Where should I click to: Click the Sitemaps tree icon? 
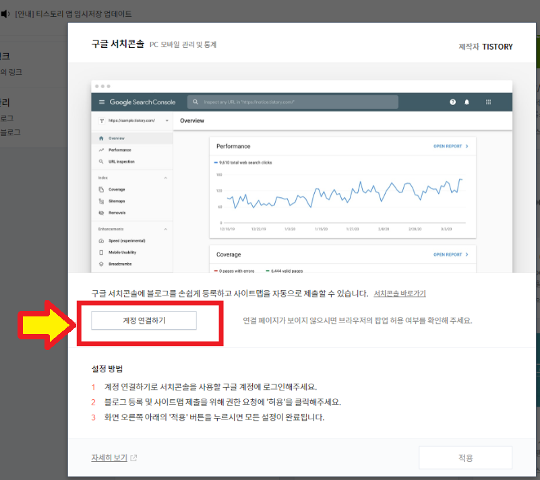(101, 201)
